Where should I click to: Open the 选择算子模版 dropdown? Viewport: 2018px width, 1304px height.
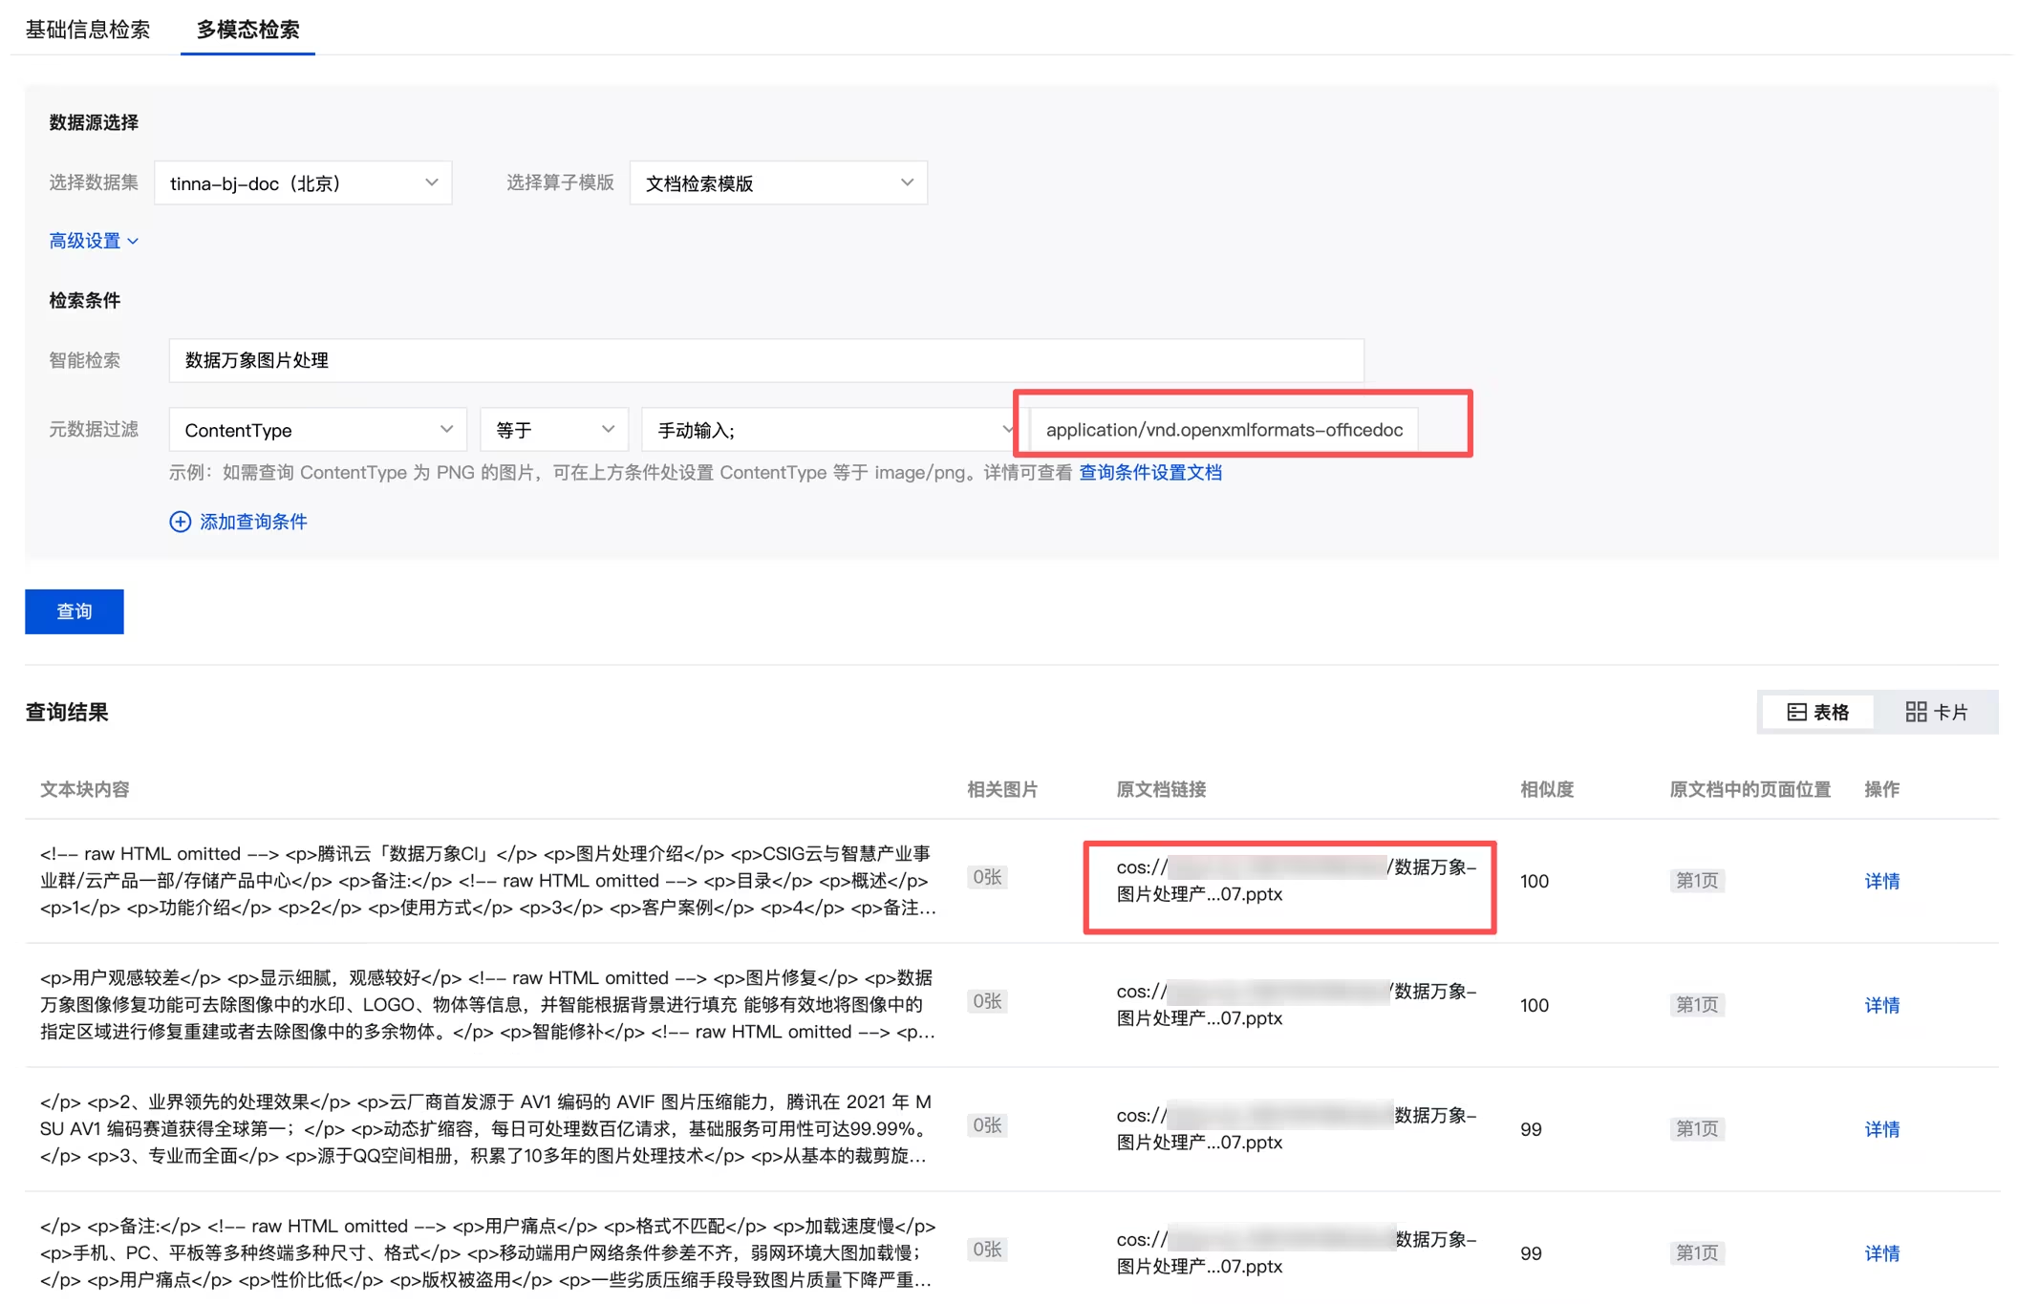point(778,182)
